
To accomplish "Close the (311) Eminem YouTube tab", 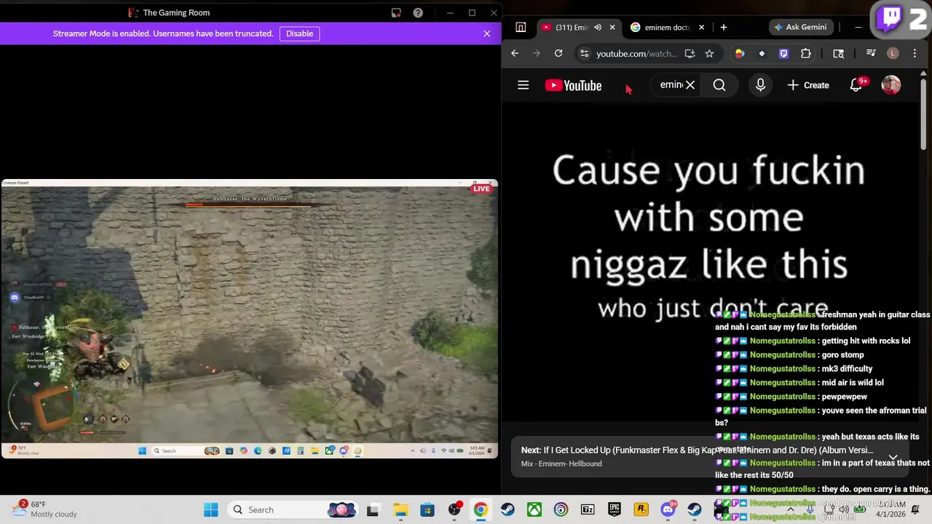I will coord(612,27).
